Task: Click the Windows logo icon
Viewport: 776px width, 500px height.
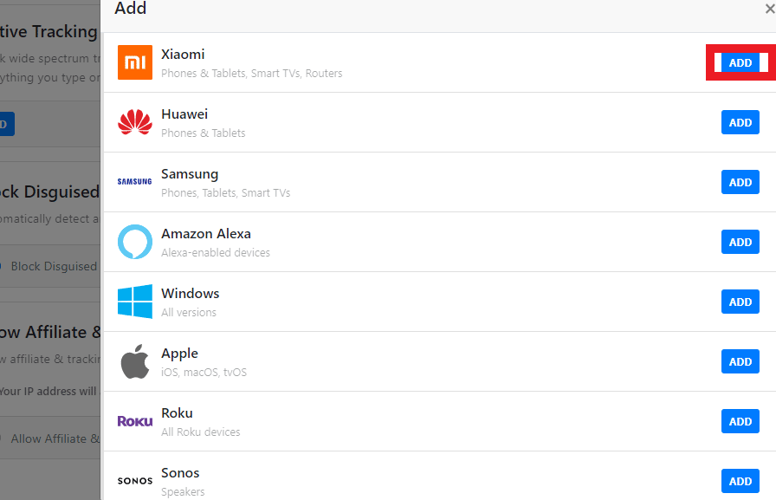Action: 134,302
